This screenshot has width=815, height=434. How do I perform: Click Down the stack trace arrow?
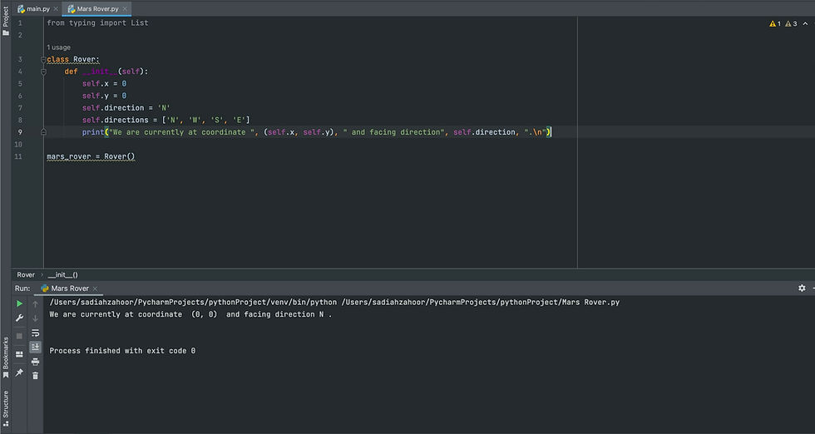coord(35,318)
